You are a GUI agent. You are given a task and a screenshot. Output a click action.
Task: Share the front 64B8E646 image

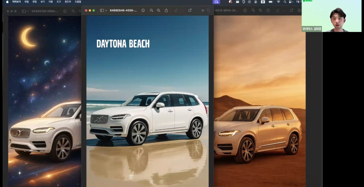click(x=166, y=11)
